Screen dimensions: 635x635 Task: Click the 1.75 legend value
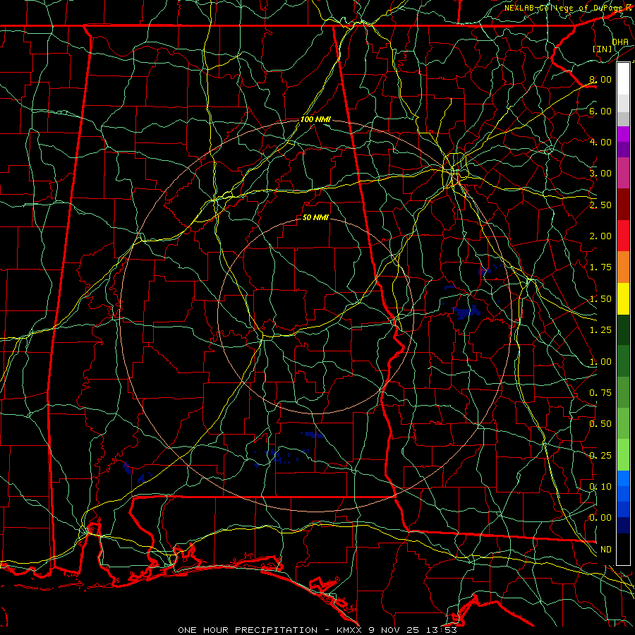click(600, 267)
